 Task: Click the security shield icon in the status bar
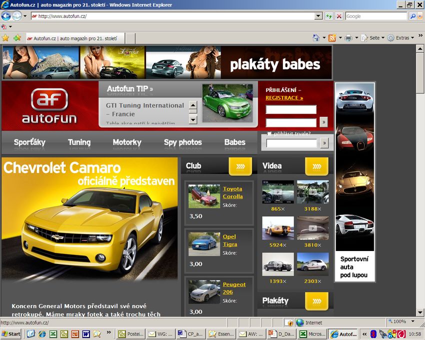click(289, 322)
